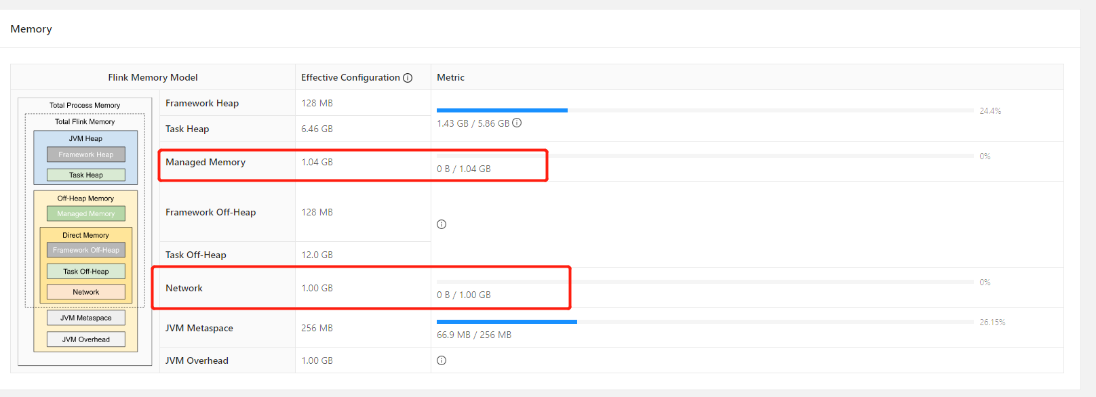Click the 0% label on the Network bar
This screenshot has width=1096, height=397.
[985, 283]
